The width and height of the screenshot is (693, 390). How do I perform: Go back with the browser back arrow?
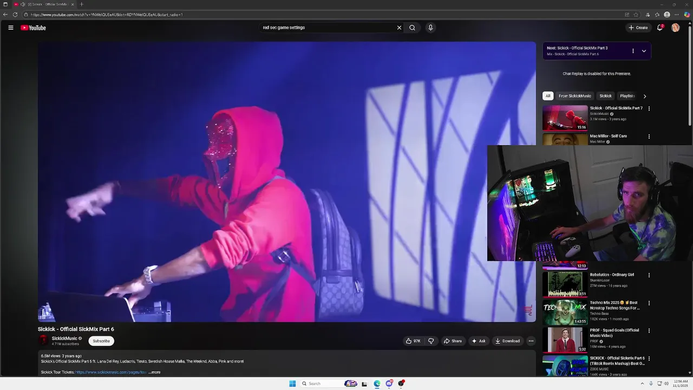click(5, 15)
